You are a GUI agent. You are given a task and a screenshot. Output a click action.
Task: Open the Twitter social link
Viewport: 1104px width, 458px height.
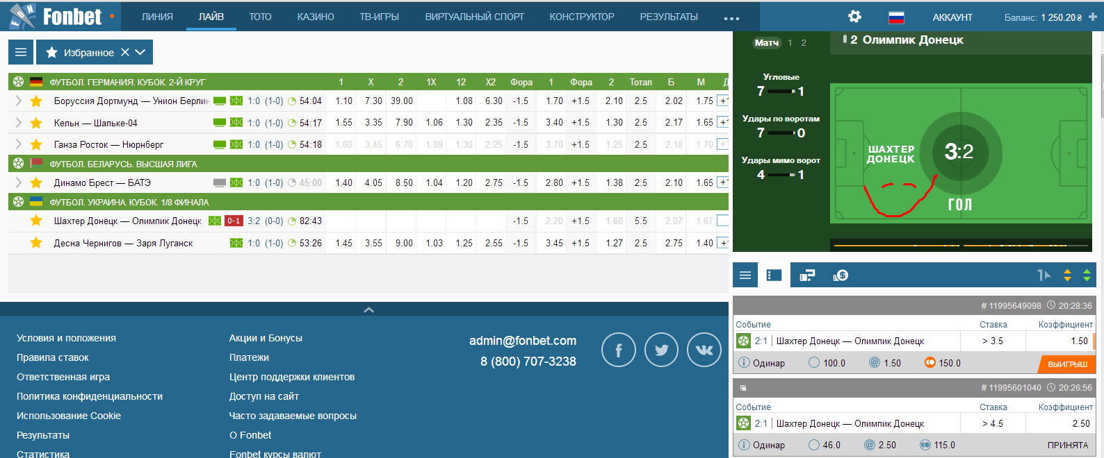pos(661,350)
